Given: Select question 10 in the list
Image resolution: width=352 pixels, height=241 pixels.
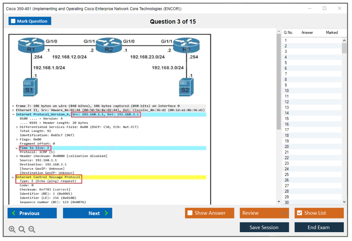Looking at the screenshot, I should [x=312, y=90].
